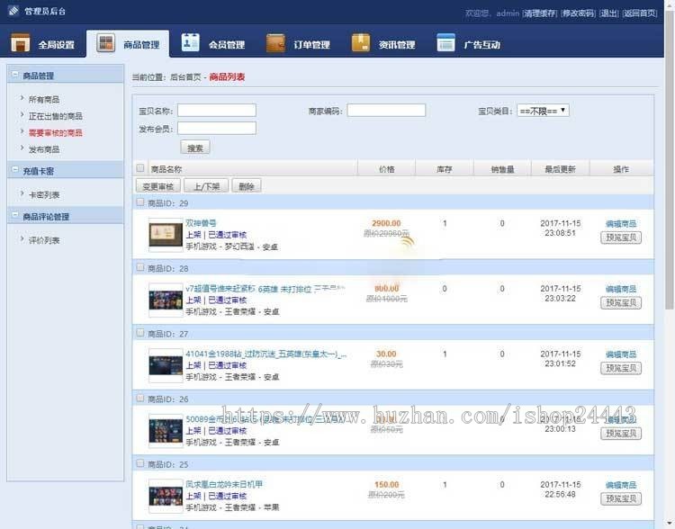Click 预览宝贝 for 双神兽号
Viewport: 675px width, 529px height.
coord(621,238)
